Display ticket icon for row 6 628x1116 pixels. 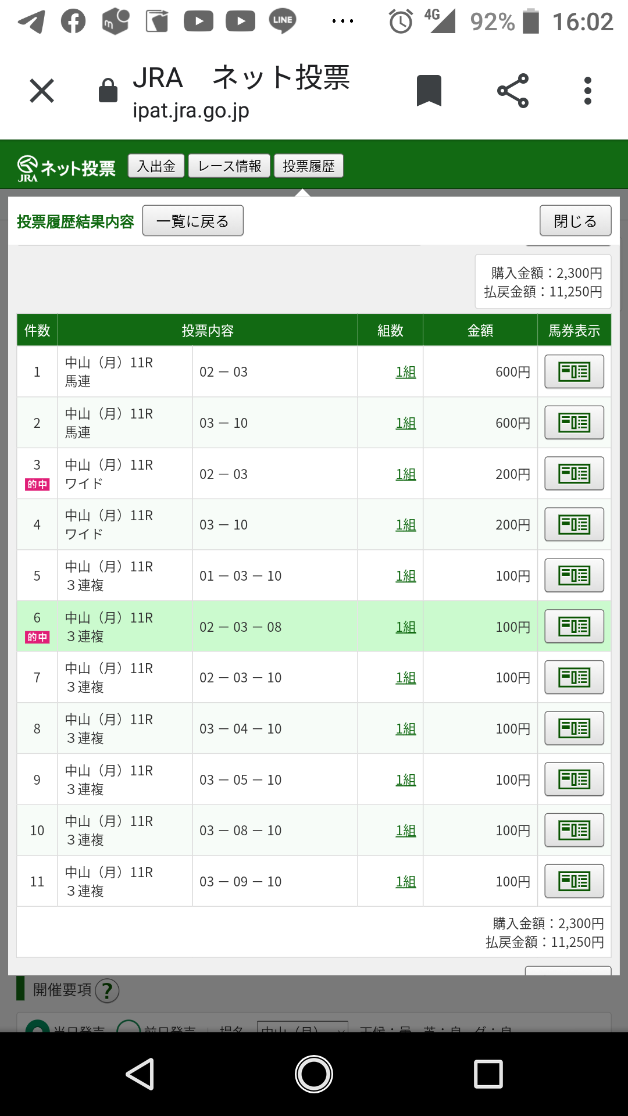click(x=574, y=627)
